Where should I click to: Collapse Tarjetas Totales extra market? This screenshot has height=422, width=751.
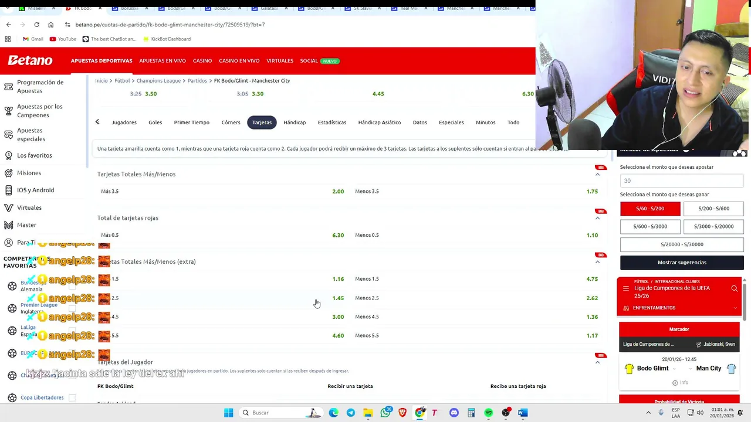597,262
